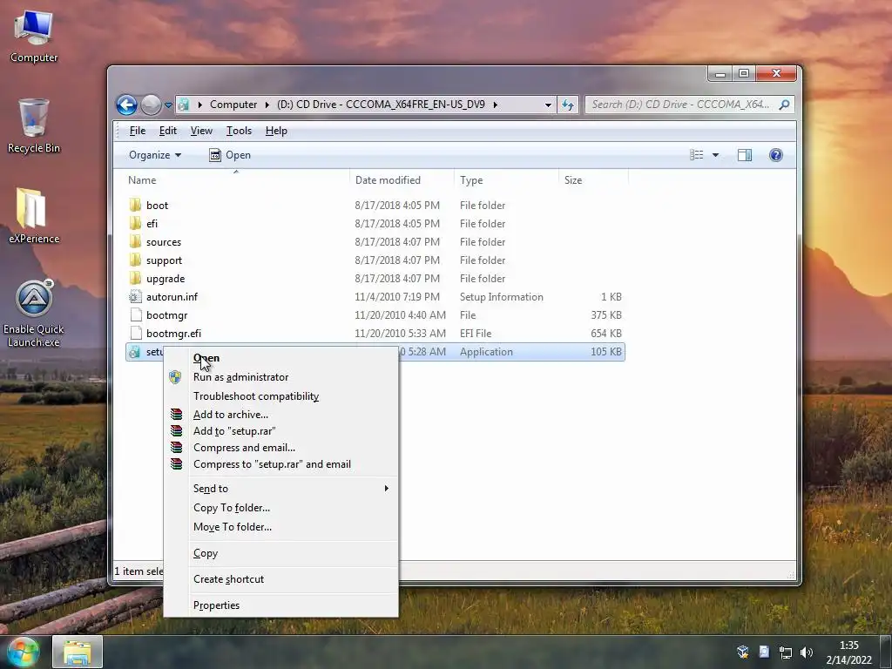Screen dimensions: 892x669
Task: Click the Open toolbar button
Action: click(x=230, y=155)
